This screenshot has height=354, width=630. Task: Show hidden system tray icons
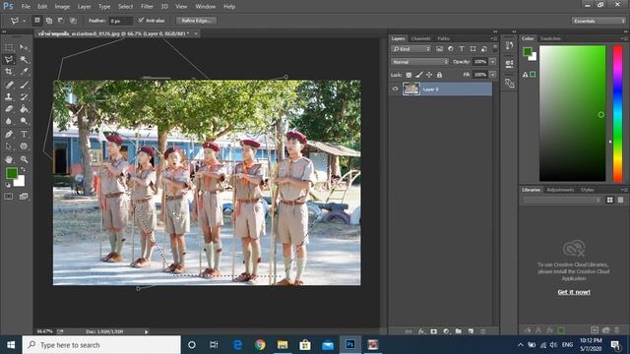pos(521,345)
